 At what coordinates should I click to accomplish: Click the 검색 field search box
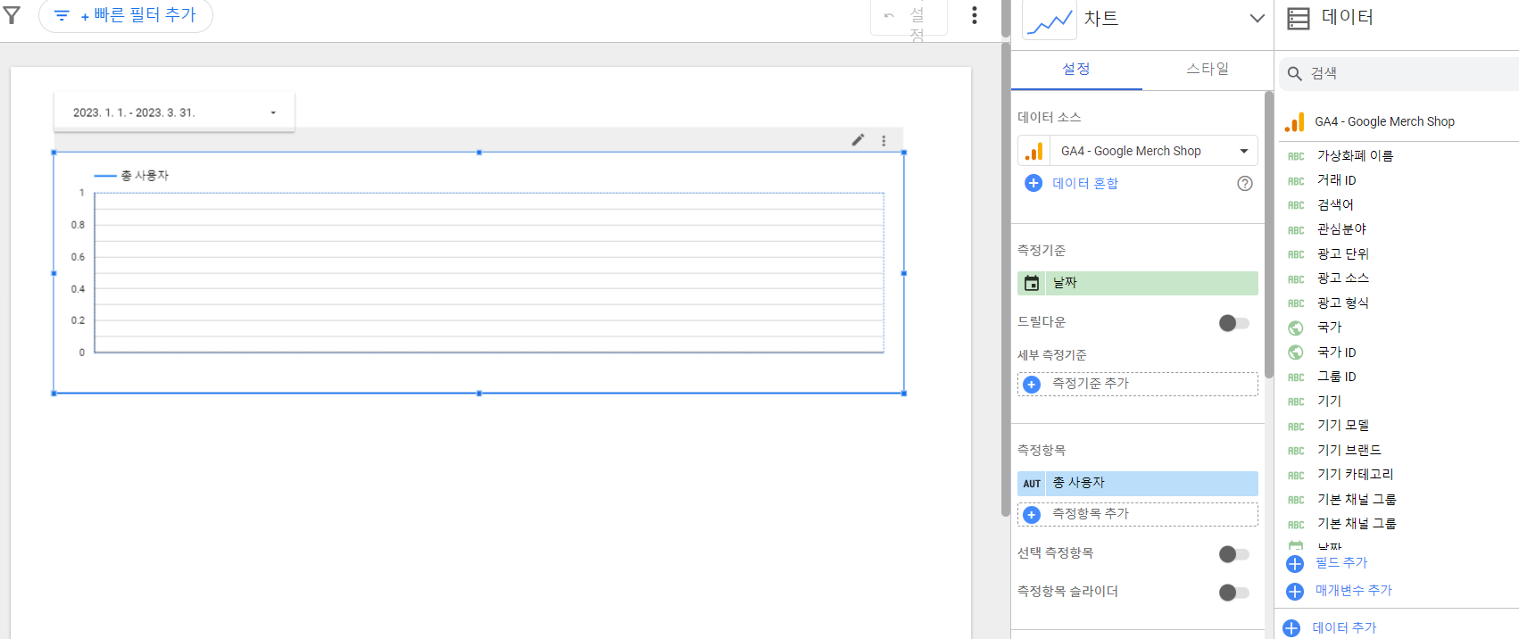point(1399,73)
